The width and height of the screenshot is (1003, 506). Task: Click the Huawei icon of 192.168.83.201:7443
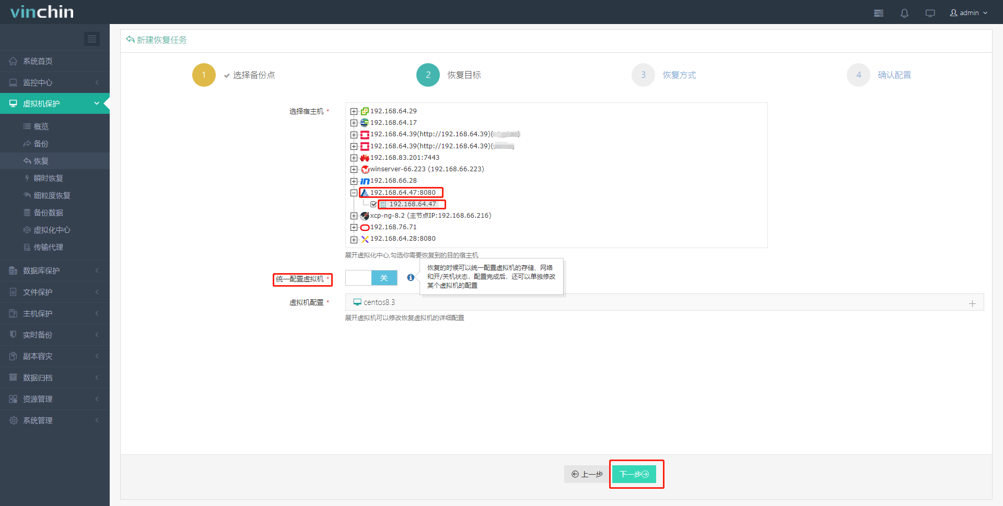coord(365,158)
